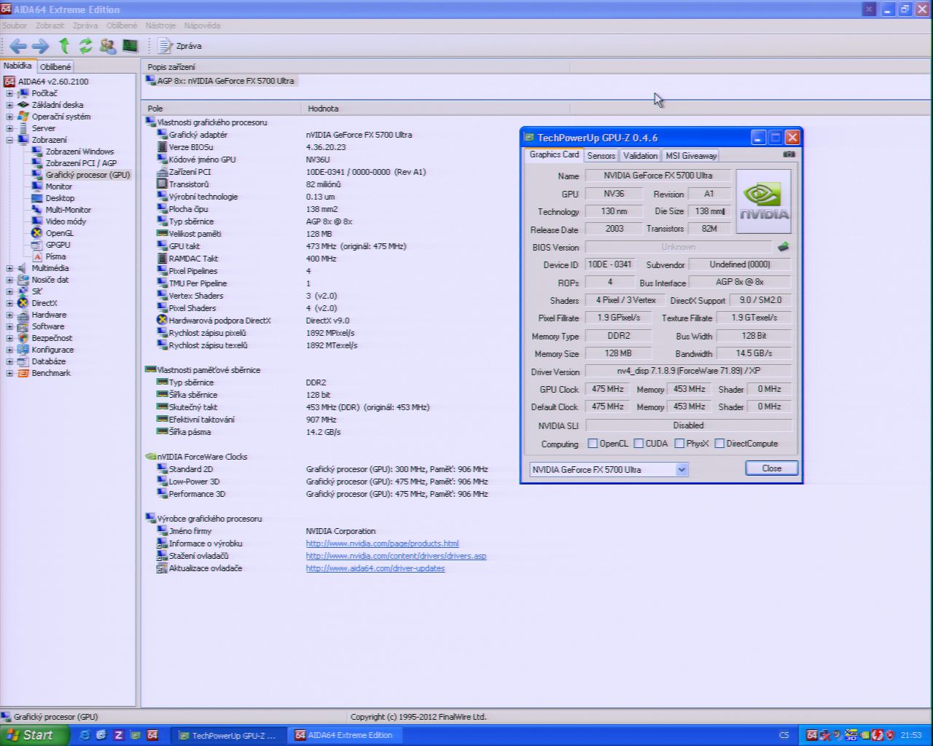Enable the OpenCL checkbox

pos(593,444)
